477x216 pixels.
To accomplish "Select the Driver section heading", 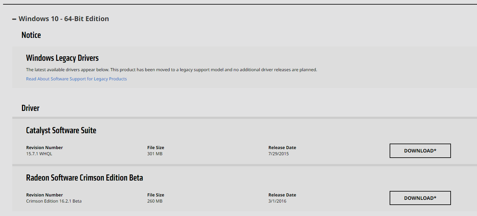I will coord(30,108).
